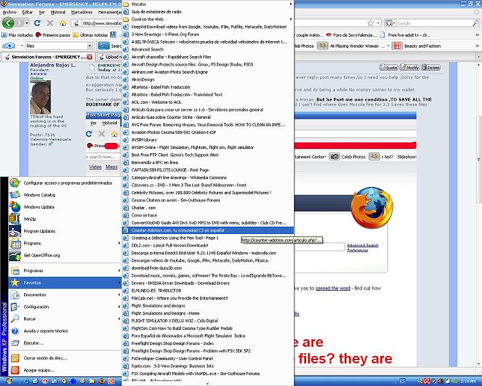Image resolution: width=482 pixels, height=386 pixels.
Task: Open Ayuda y soporte técnico
Action: (x=45, y=331)
